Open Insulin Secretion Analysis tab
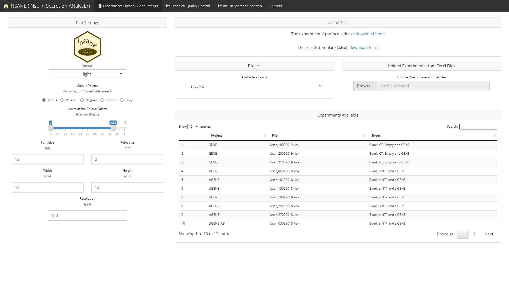 (240, 6)
